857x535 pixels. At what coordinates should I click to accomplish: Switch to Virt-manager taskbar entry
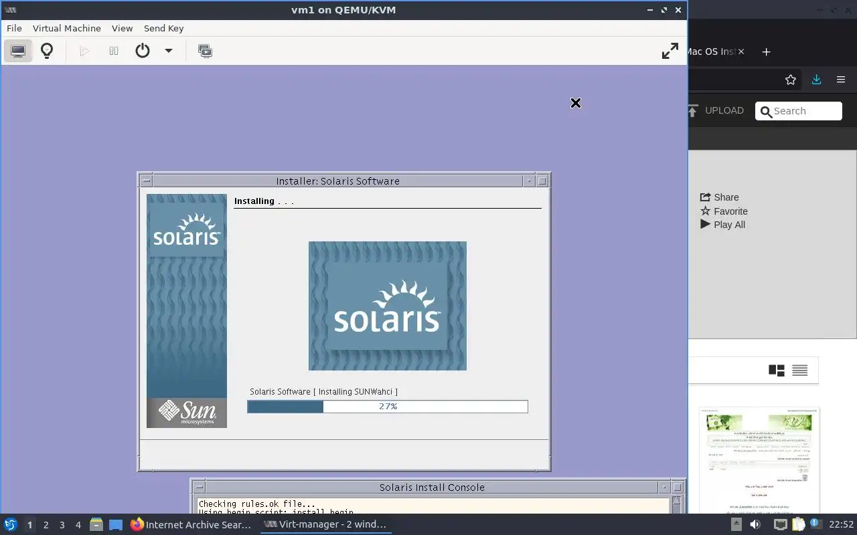click(x=325, y=525)
